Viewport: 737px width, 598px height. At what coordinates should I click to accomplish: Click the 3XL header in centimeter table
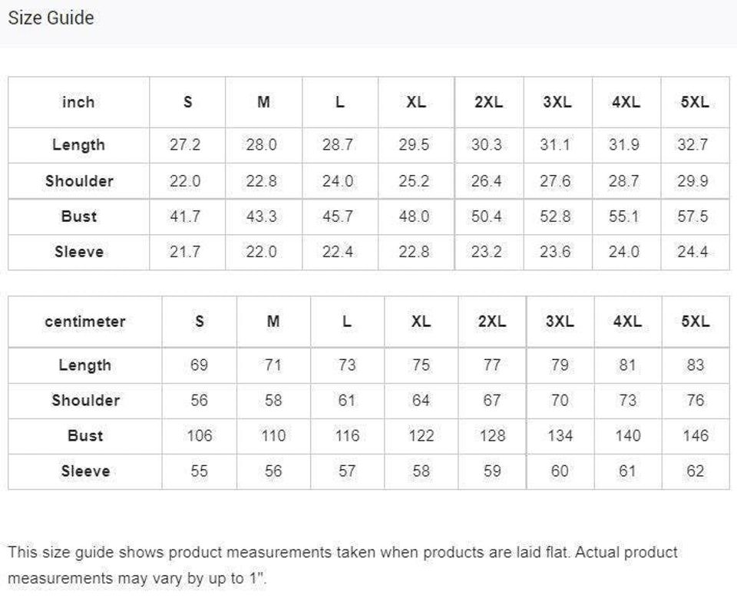pyautogui.click(x=560, y=322)
